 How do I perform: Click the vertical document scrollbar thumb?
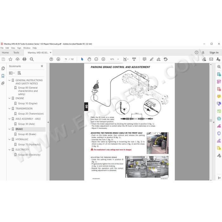(x=211, y=121)
